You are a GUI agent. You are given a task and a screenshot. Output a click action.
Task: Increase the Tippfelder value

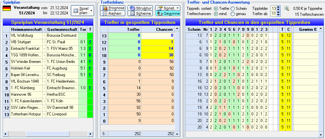pyautogui.click(x=278, y=7)
